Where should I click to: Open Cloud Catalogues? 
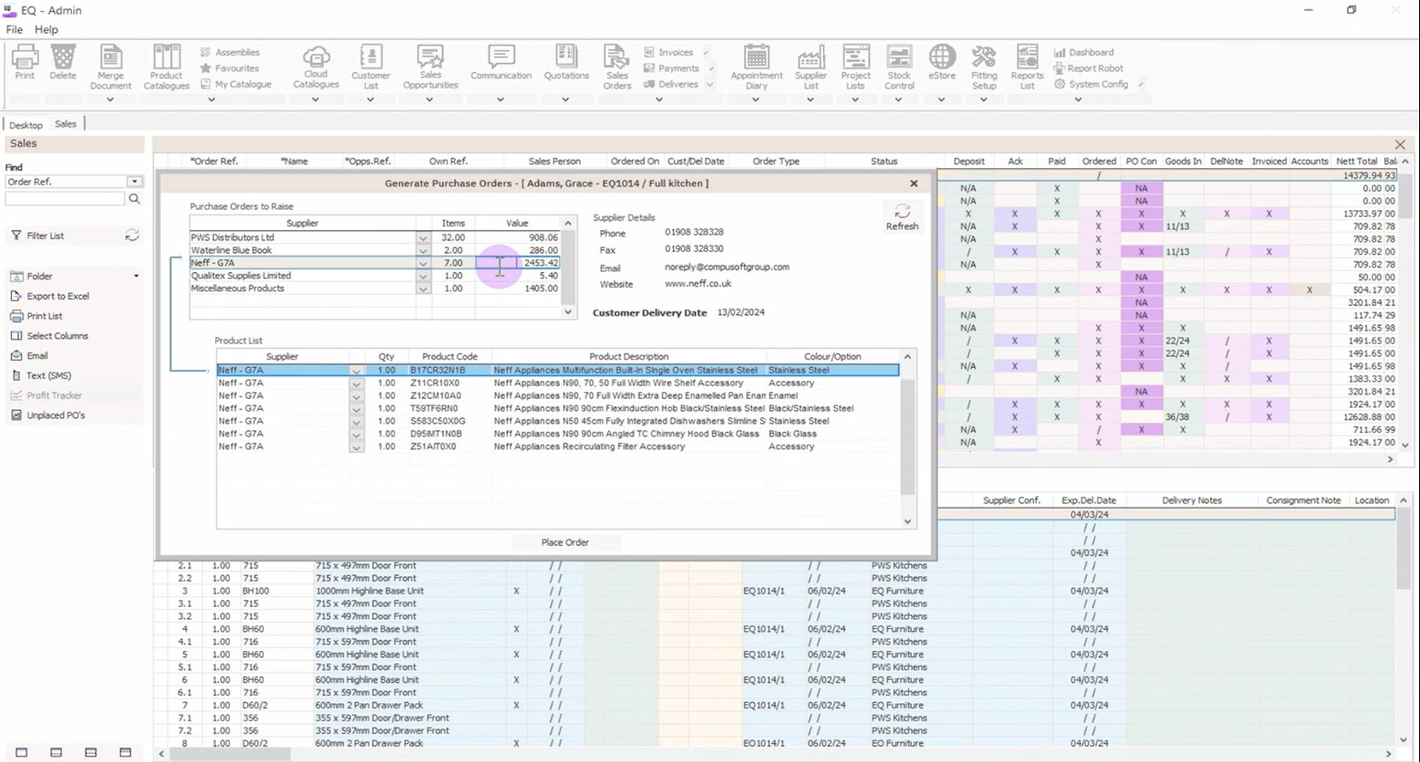tap(315, 67)
